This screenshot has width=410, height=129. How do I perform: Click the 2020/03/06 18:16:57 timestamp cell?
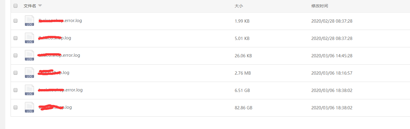332,73
